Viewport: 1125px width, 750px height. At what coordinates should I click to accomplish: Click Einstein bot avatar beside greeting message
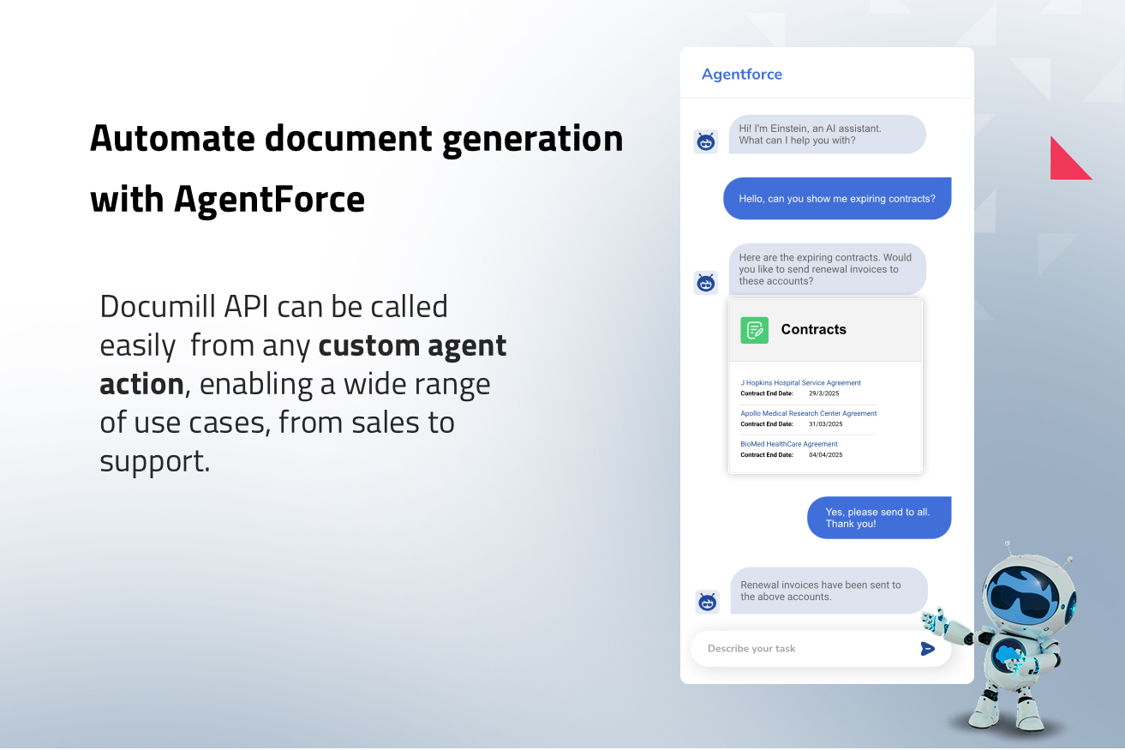pyautogui.click(x=706, y=141)
